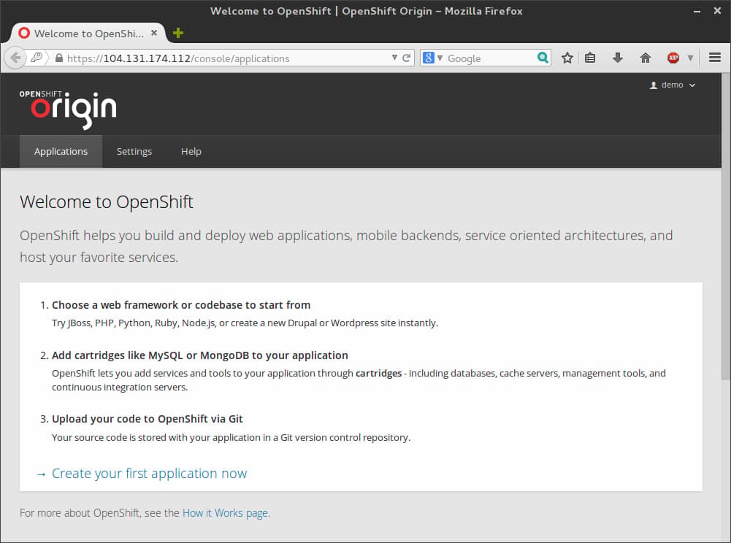Open the demo user account menu

[x=673, y=85]
